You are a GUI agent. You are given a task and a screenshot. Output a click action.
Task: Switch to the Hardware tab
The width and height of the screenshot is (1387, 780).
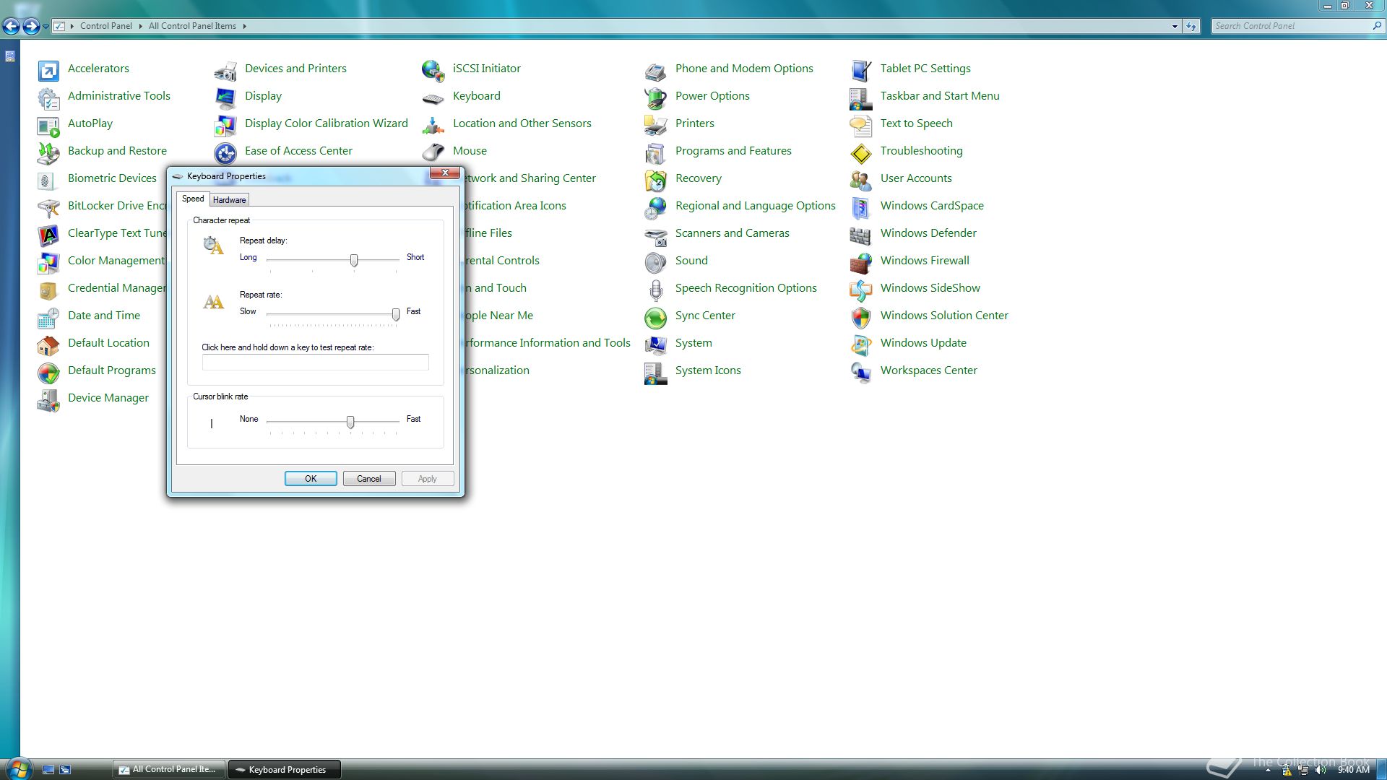tap(229, 200)
